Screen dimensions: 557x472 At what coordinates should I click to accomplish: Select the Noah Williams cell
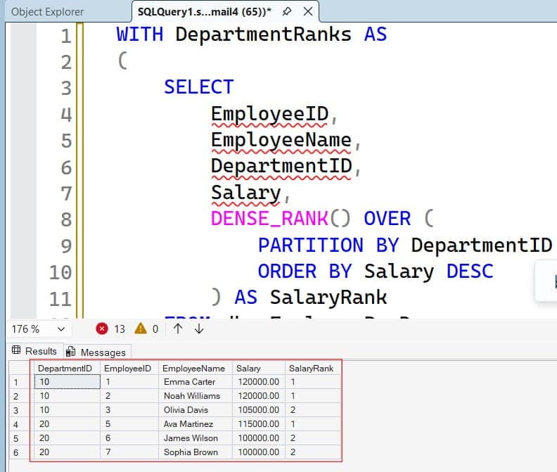[x=196, y=396]
